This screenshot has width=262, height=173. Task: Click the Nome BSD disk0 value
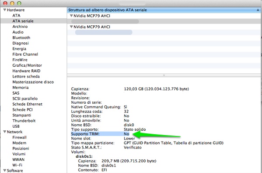click(x=129, y=125)
